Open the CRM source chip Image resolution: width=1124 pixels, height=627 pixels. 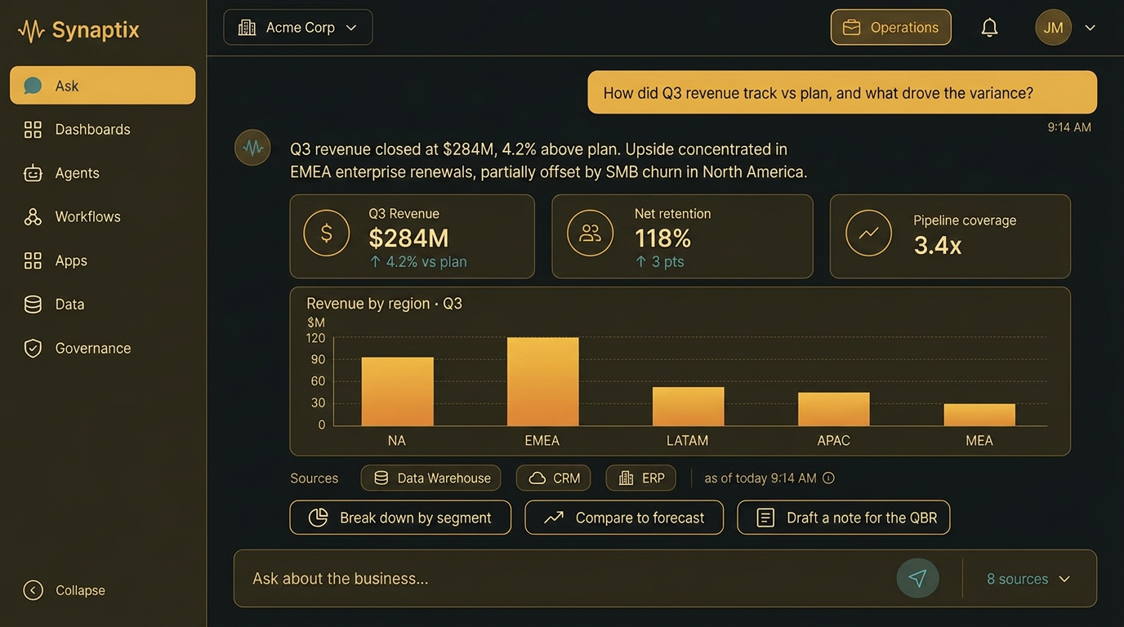coord(553,478)
